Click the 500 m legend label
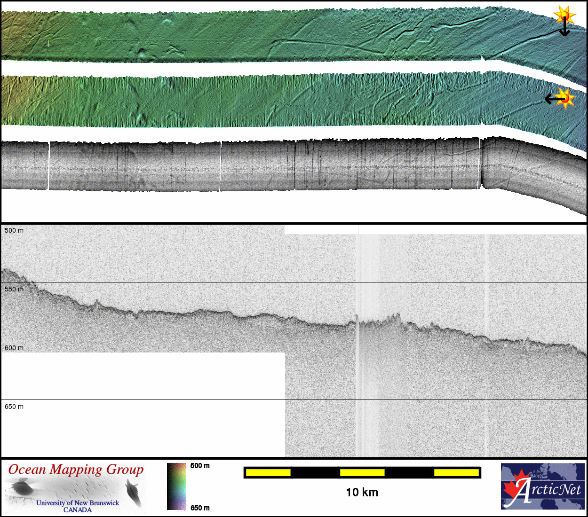This screenshot has height=517, width=588. tap(200, 466)
